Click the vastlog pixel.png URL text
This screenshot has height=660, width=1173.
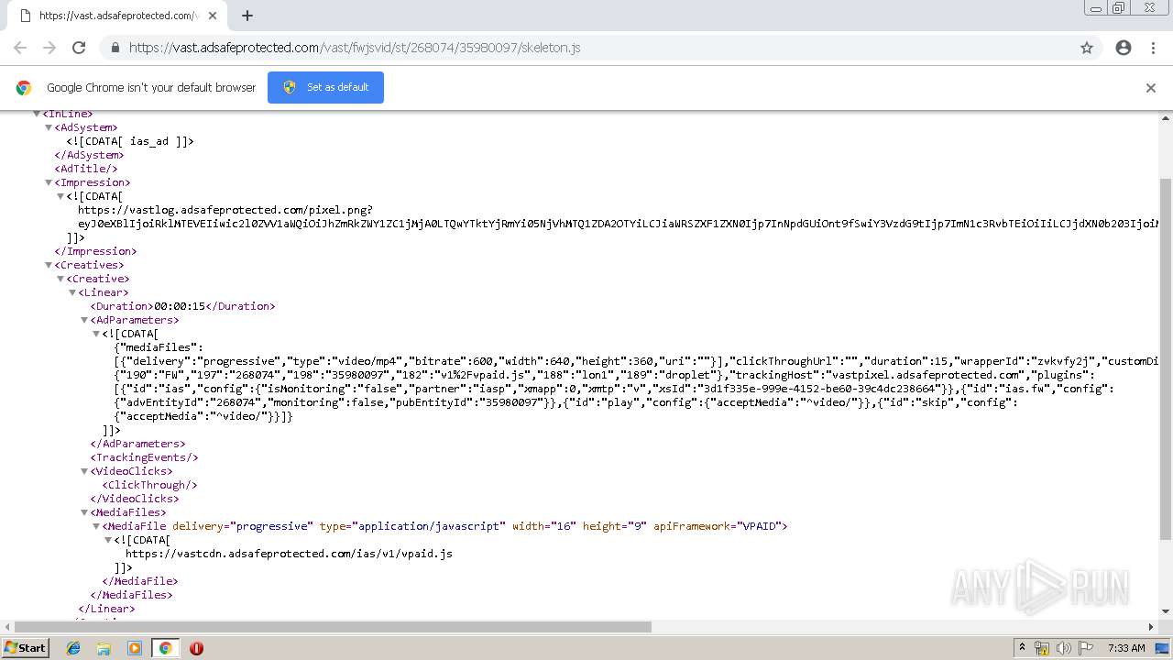pos(225,210)
